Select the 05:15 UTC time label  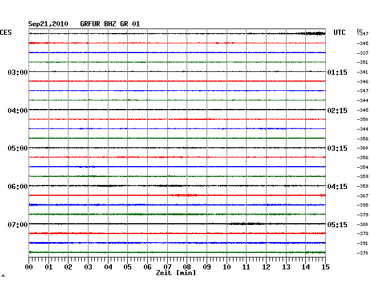pos(337,224)
